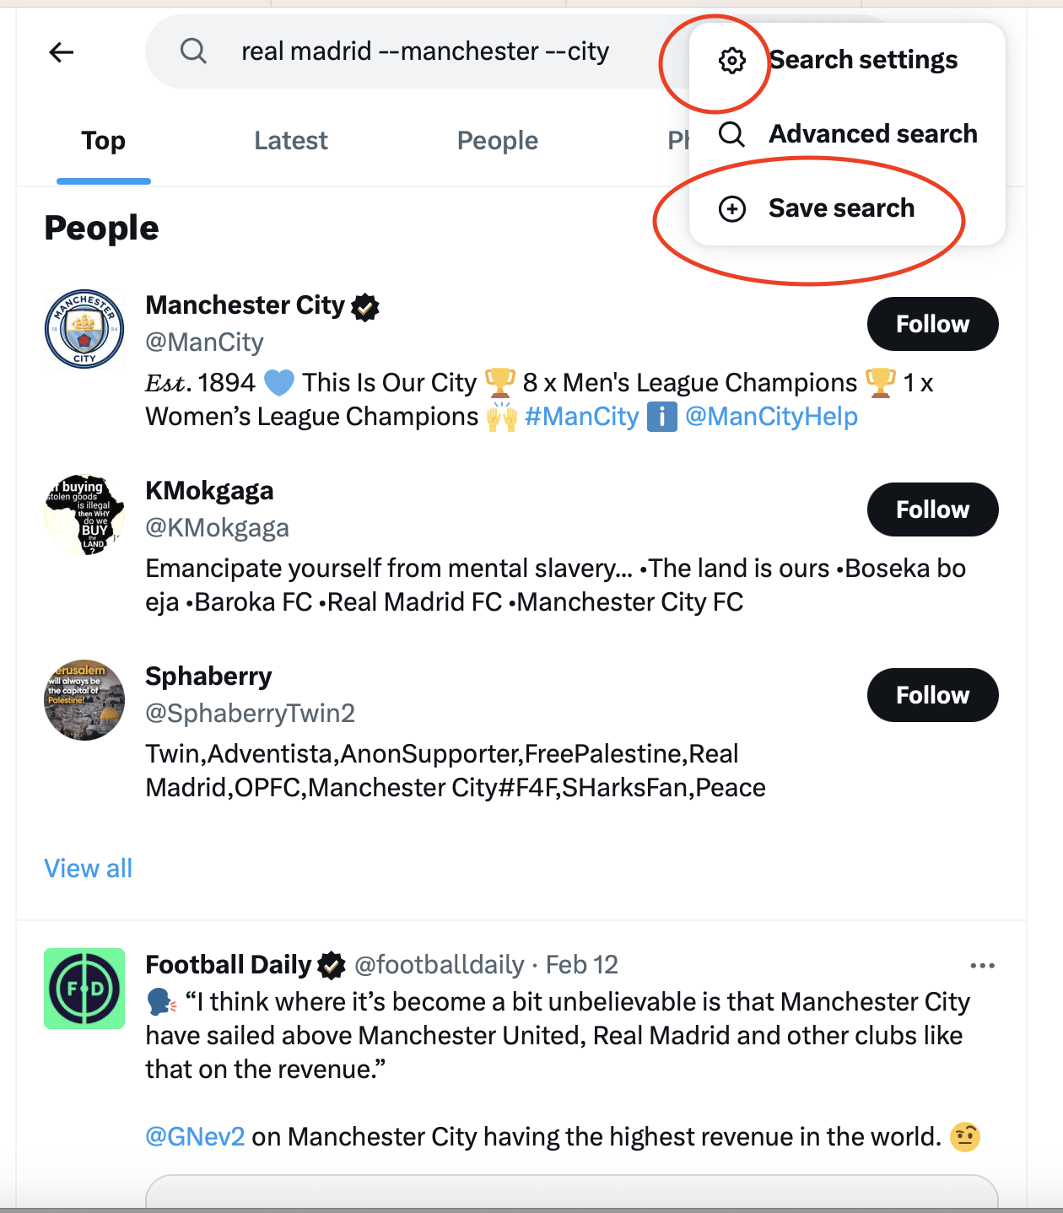The image size is (1063, 1213).
Task: Open Manchester City profile avatar
Action: coord(84,330)
